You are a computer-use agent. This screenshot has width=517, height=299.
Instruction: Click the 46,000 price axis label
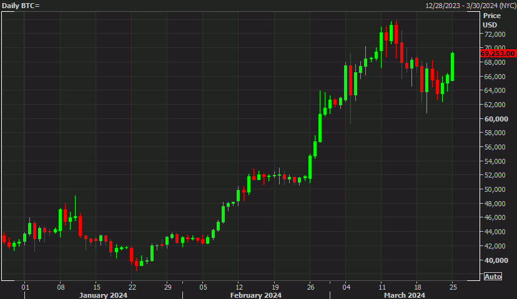(x=495, y=217)
